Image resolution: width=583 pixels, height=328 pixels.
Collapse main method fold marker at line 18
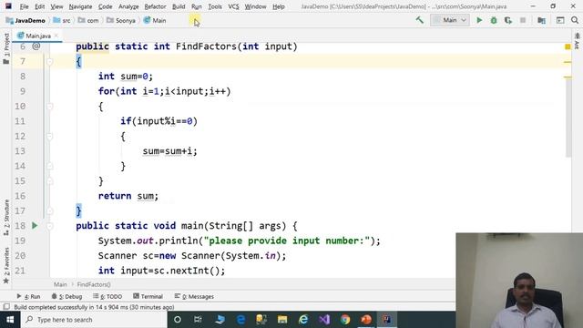(x=50, y=226)
